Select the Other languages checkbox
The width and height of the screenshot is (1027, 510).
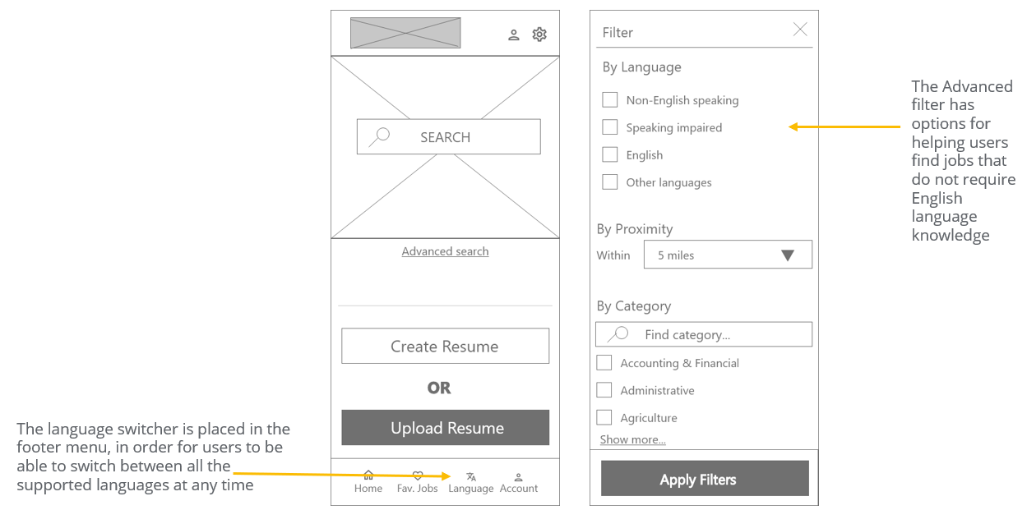[x=610, y=182]
